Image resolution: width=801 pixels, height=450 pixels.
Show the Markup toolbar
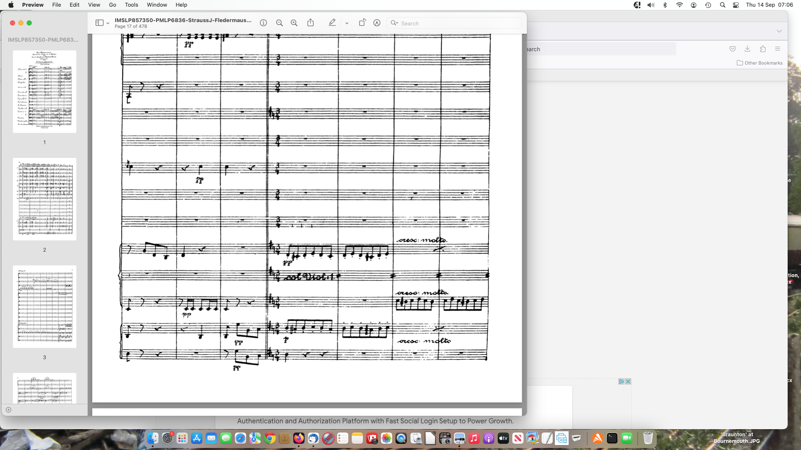(x=377, y=23)
